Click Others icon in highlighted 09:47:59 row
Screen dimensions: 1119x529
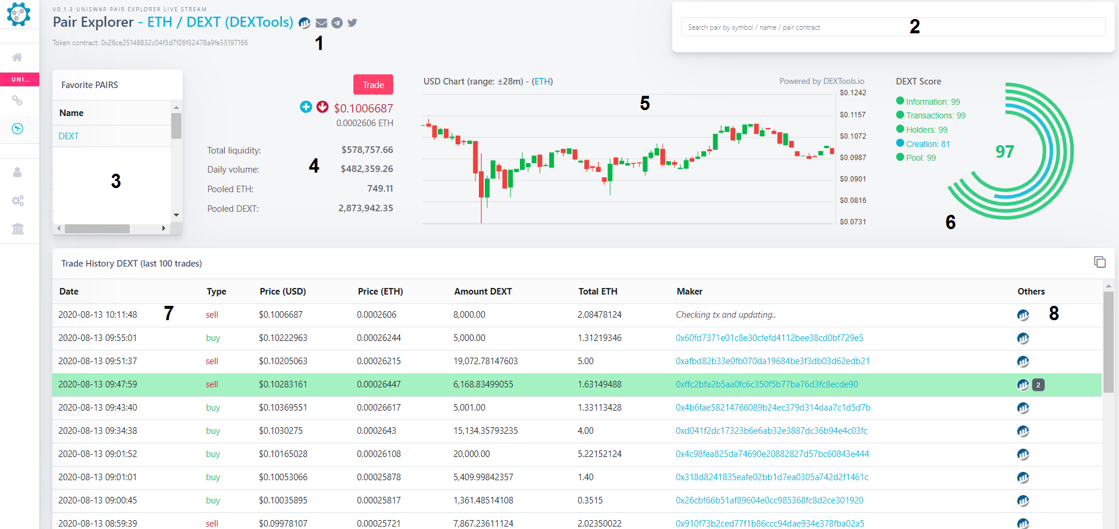click(1023, 384)
